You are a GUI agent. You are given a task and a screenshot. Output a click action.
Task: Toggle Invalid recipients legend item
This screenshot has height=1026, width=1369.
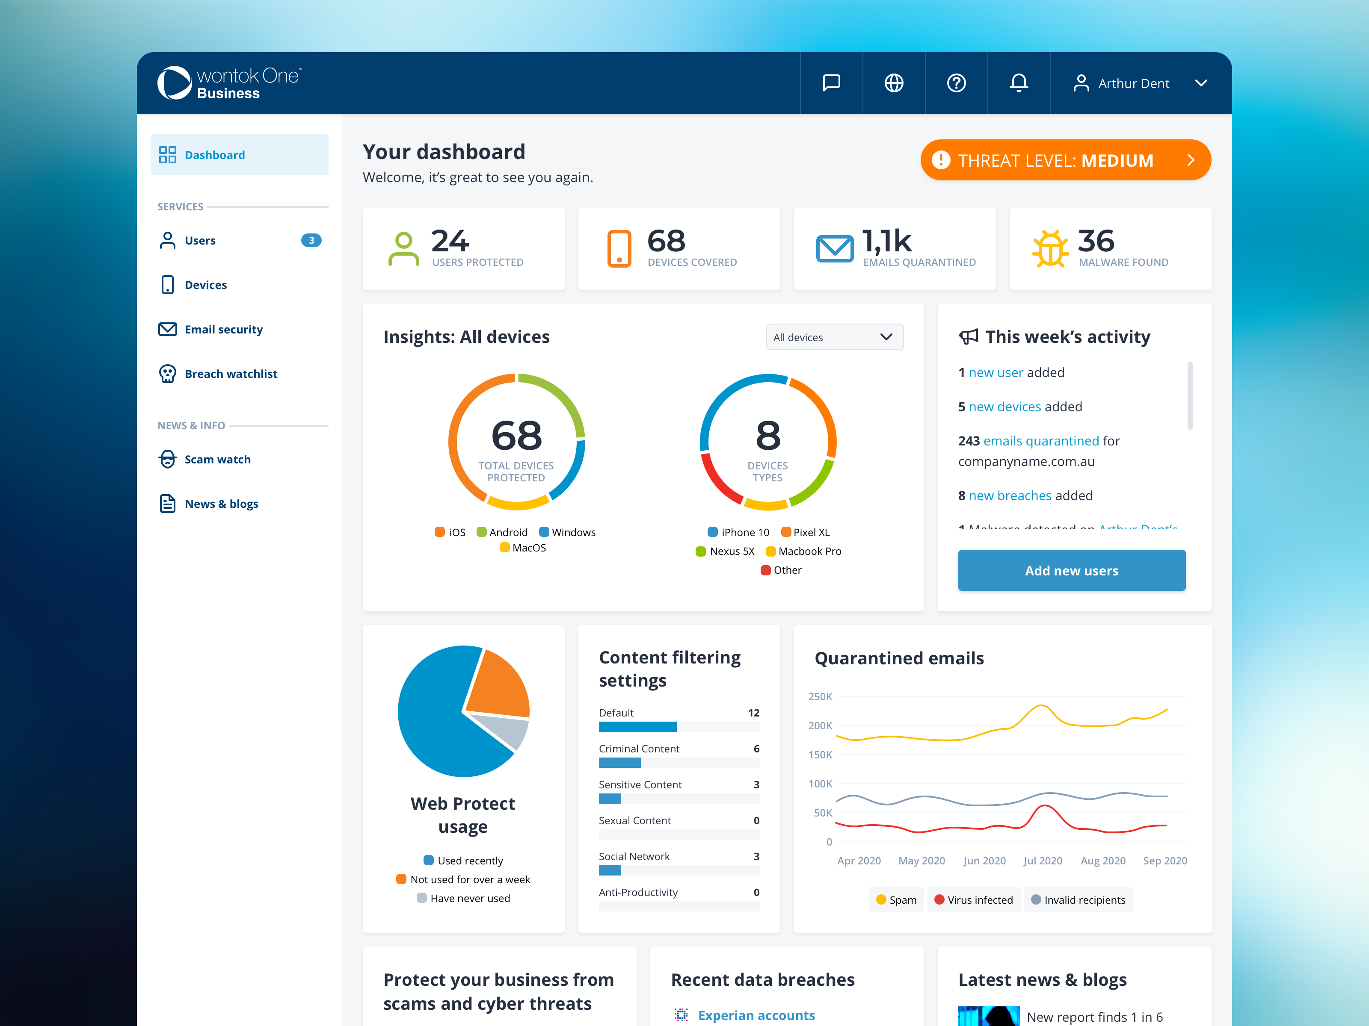[1078, 900]
